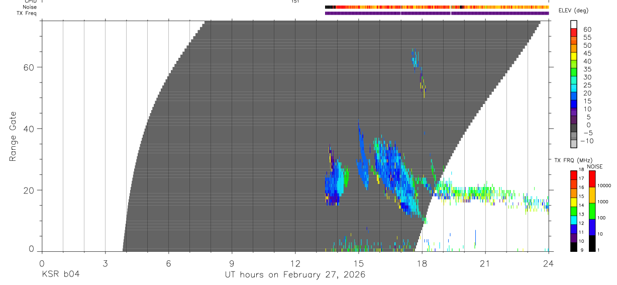Click the x-axis tick label '12'
The image size is (617, 285).
pos(295,263)
